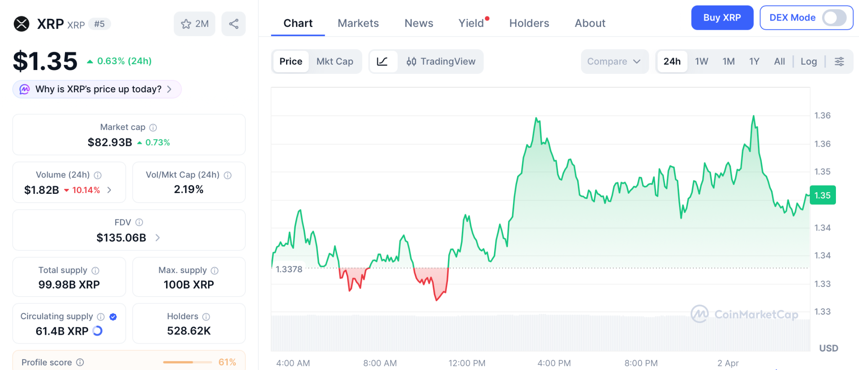The image size is (859, 370).
Task: Open chart settings sliders icon
Action: (x=839, y=62)
